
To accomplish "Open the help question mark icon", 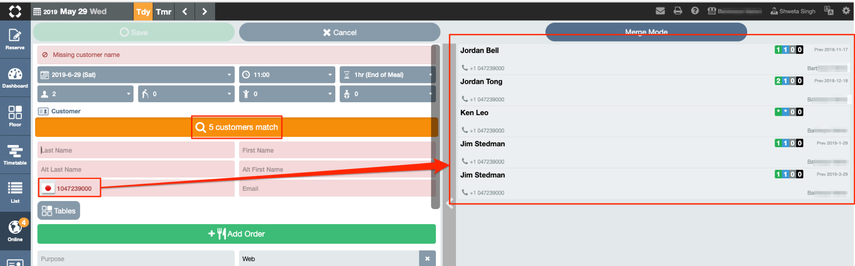I will [695, 11].
